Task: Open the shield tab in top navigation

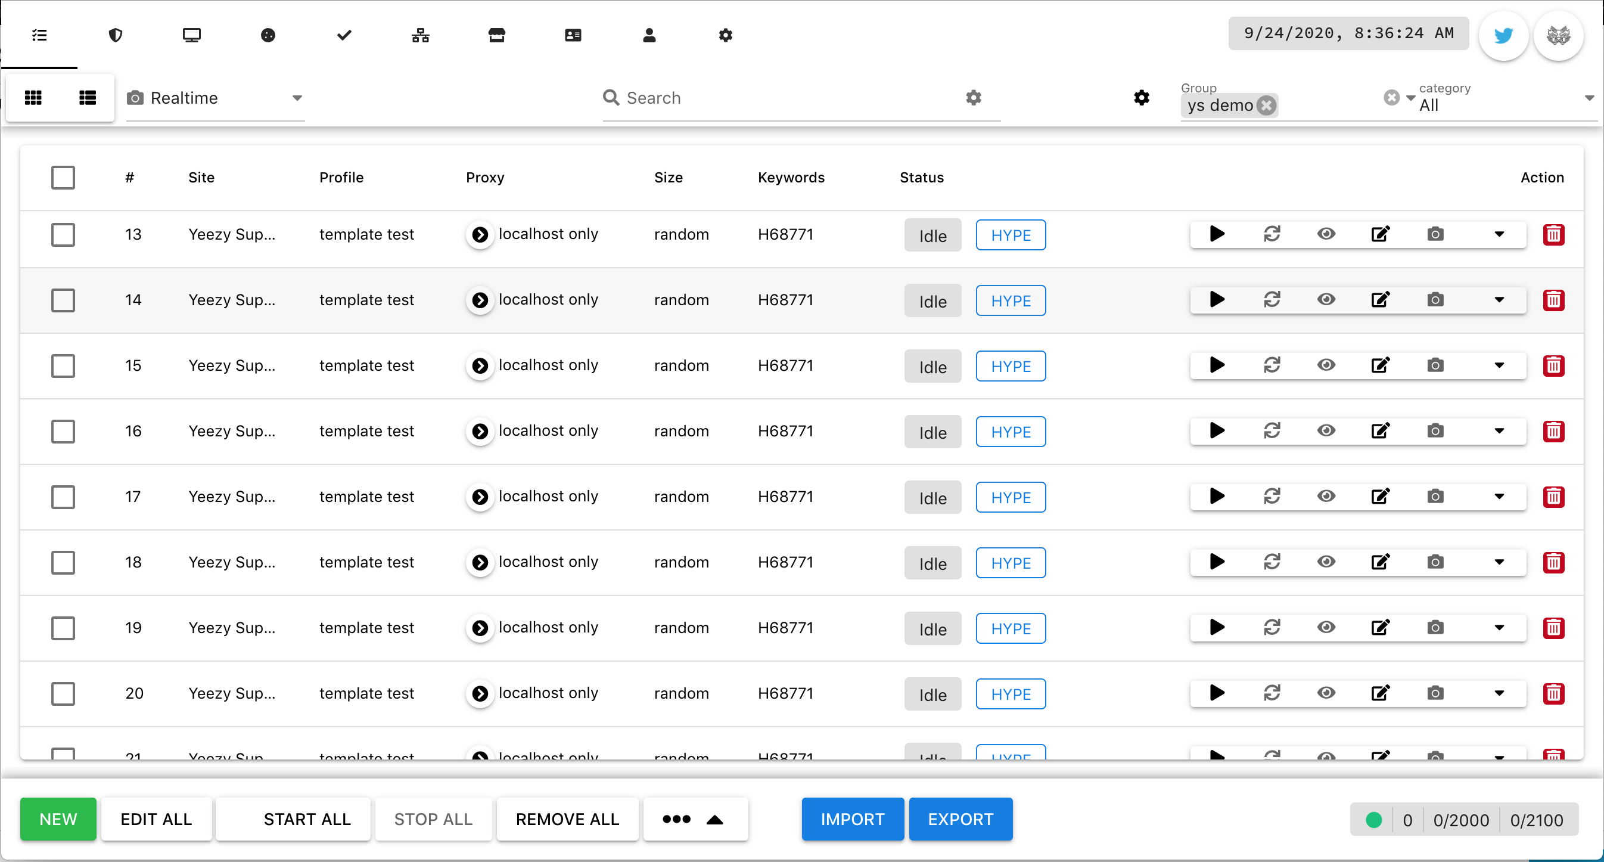Action: pyautogui.click(x=115, y=36)
